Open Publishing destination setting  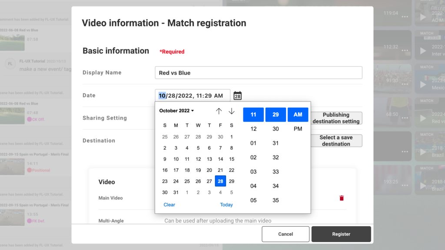(x=336, y=118)
